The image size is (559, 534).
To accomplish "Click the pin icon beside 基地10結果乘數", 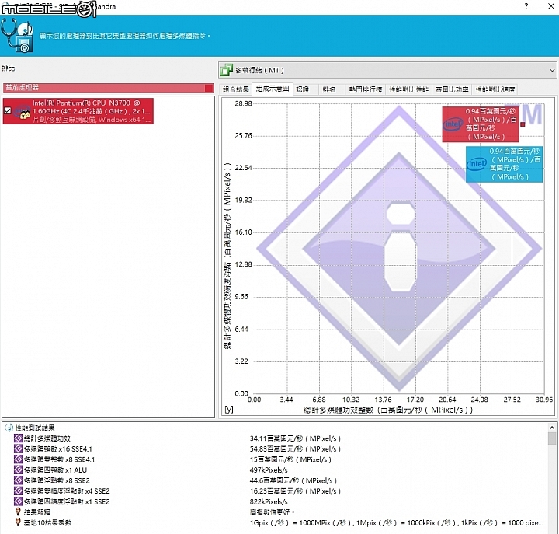I will (x=18, y=522).
